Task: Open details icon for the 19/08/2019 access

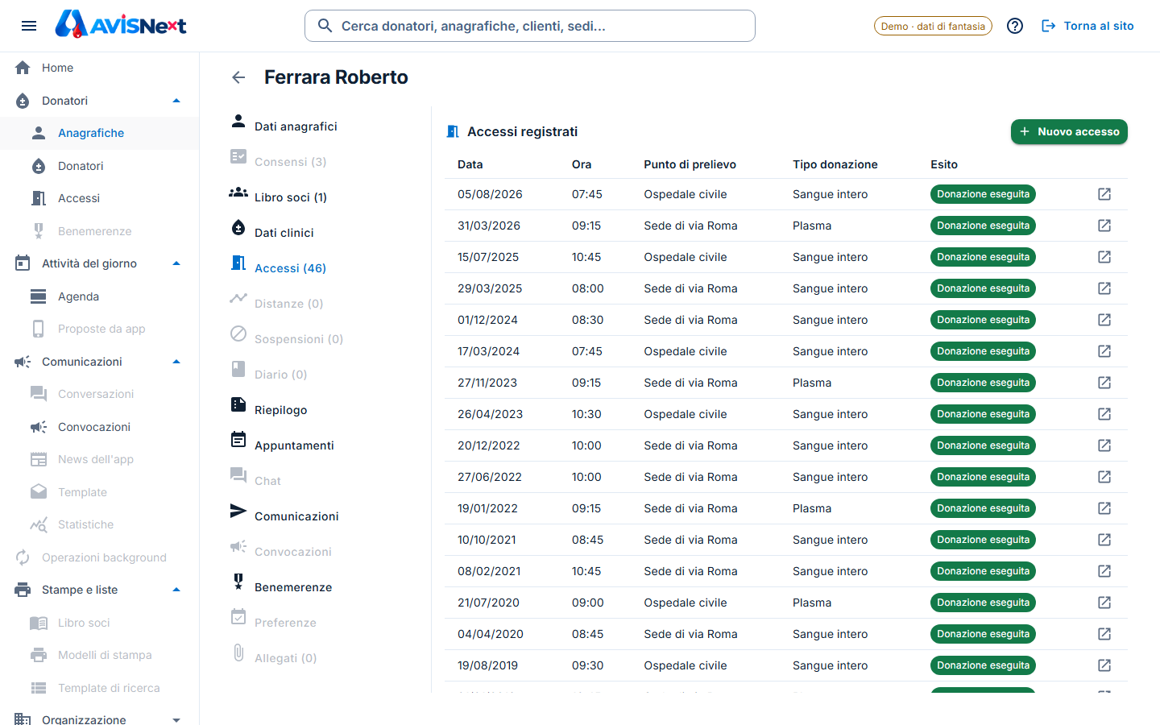Action: coord(1104,665)
